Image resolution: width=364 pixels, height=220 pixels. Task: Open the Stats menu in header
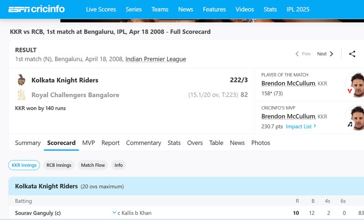270,9
